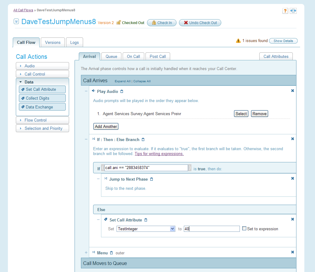Open the TestInteger attribute dropdown

(172, 229)
